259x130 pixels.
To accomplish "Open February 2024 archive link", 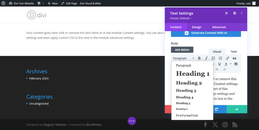I will pos(39,78).
